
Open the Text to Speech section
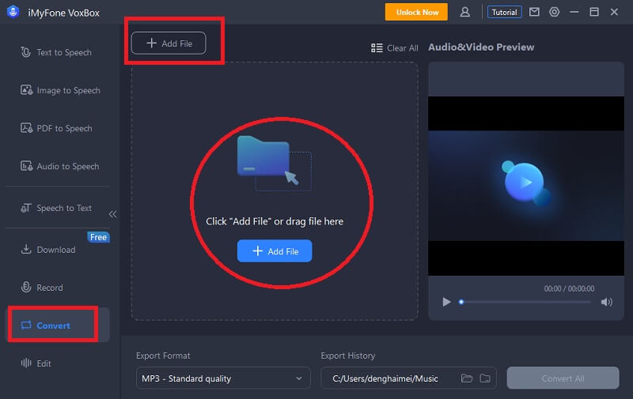point(56,52)
